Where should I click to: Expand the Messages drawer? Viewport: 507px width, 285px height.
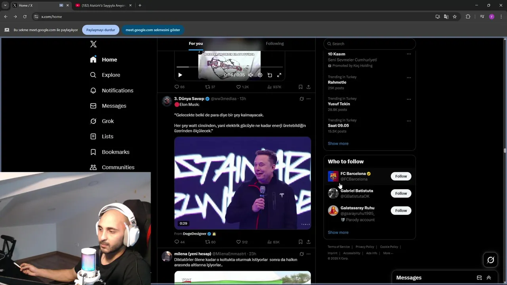click(489, 277)
